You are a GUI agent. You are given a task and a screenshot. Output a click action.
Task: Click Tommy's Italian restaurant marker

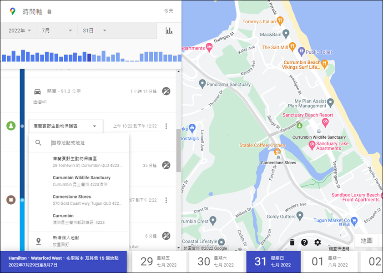coord(280,21)
